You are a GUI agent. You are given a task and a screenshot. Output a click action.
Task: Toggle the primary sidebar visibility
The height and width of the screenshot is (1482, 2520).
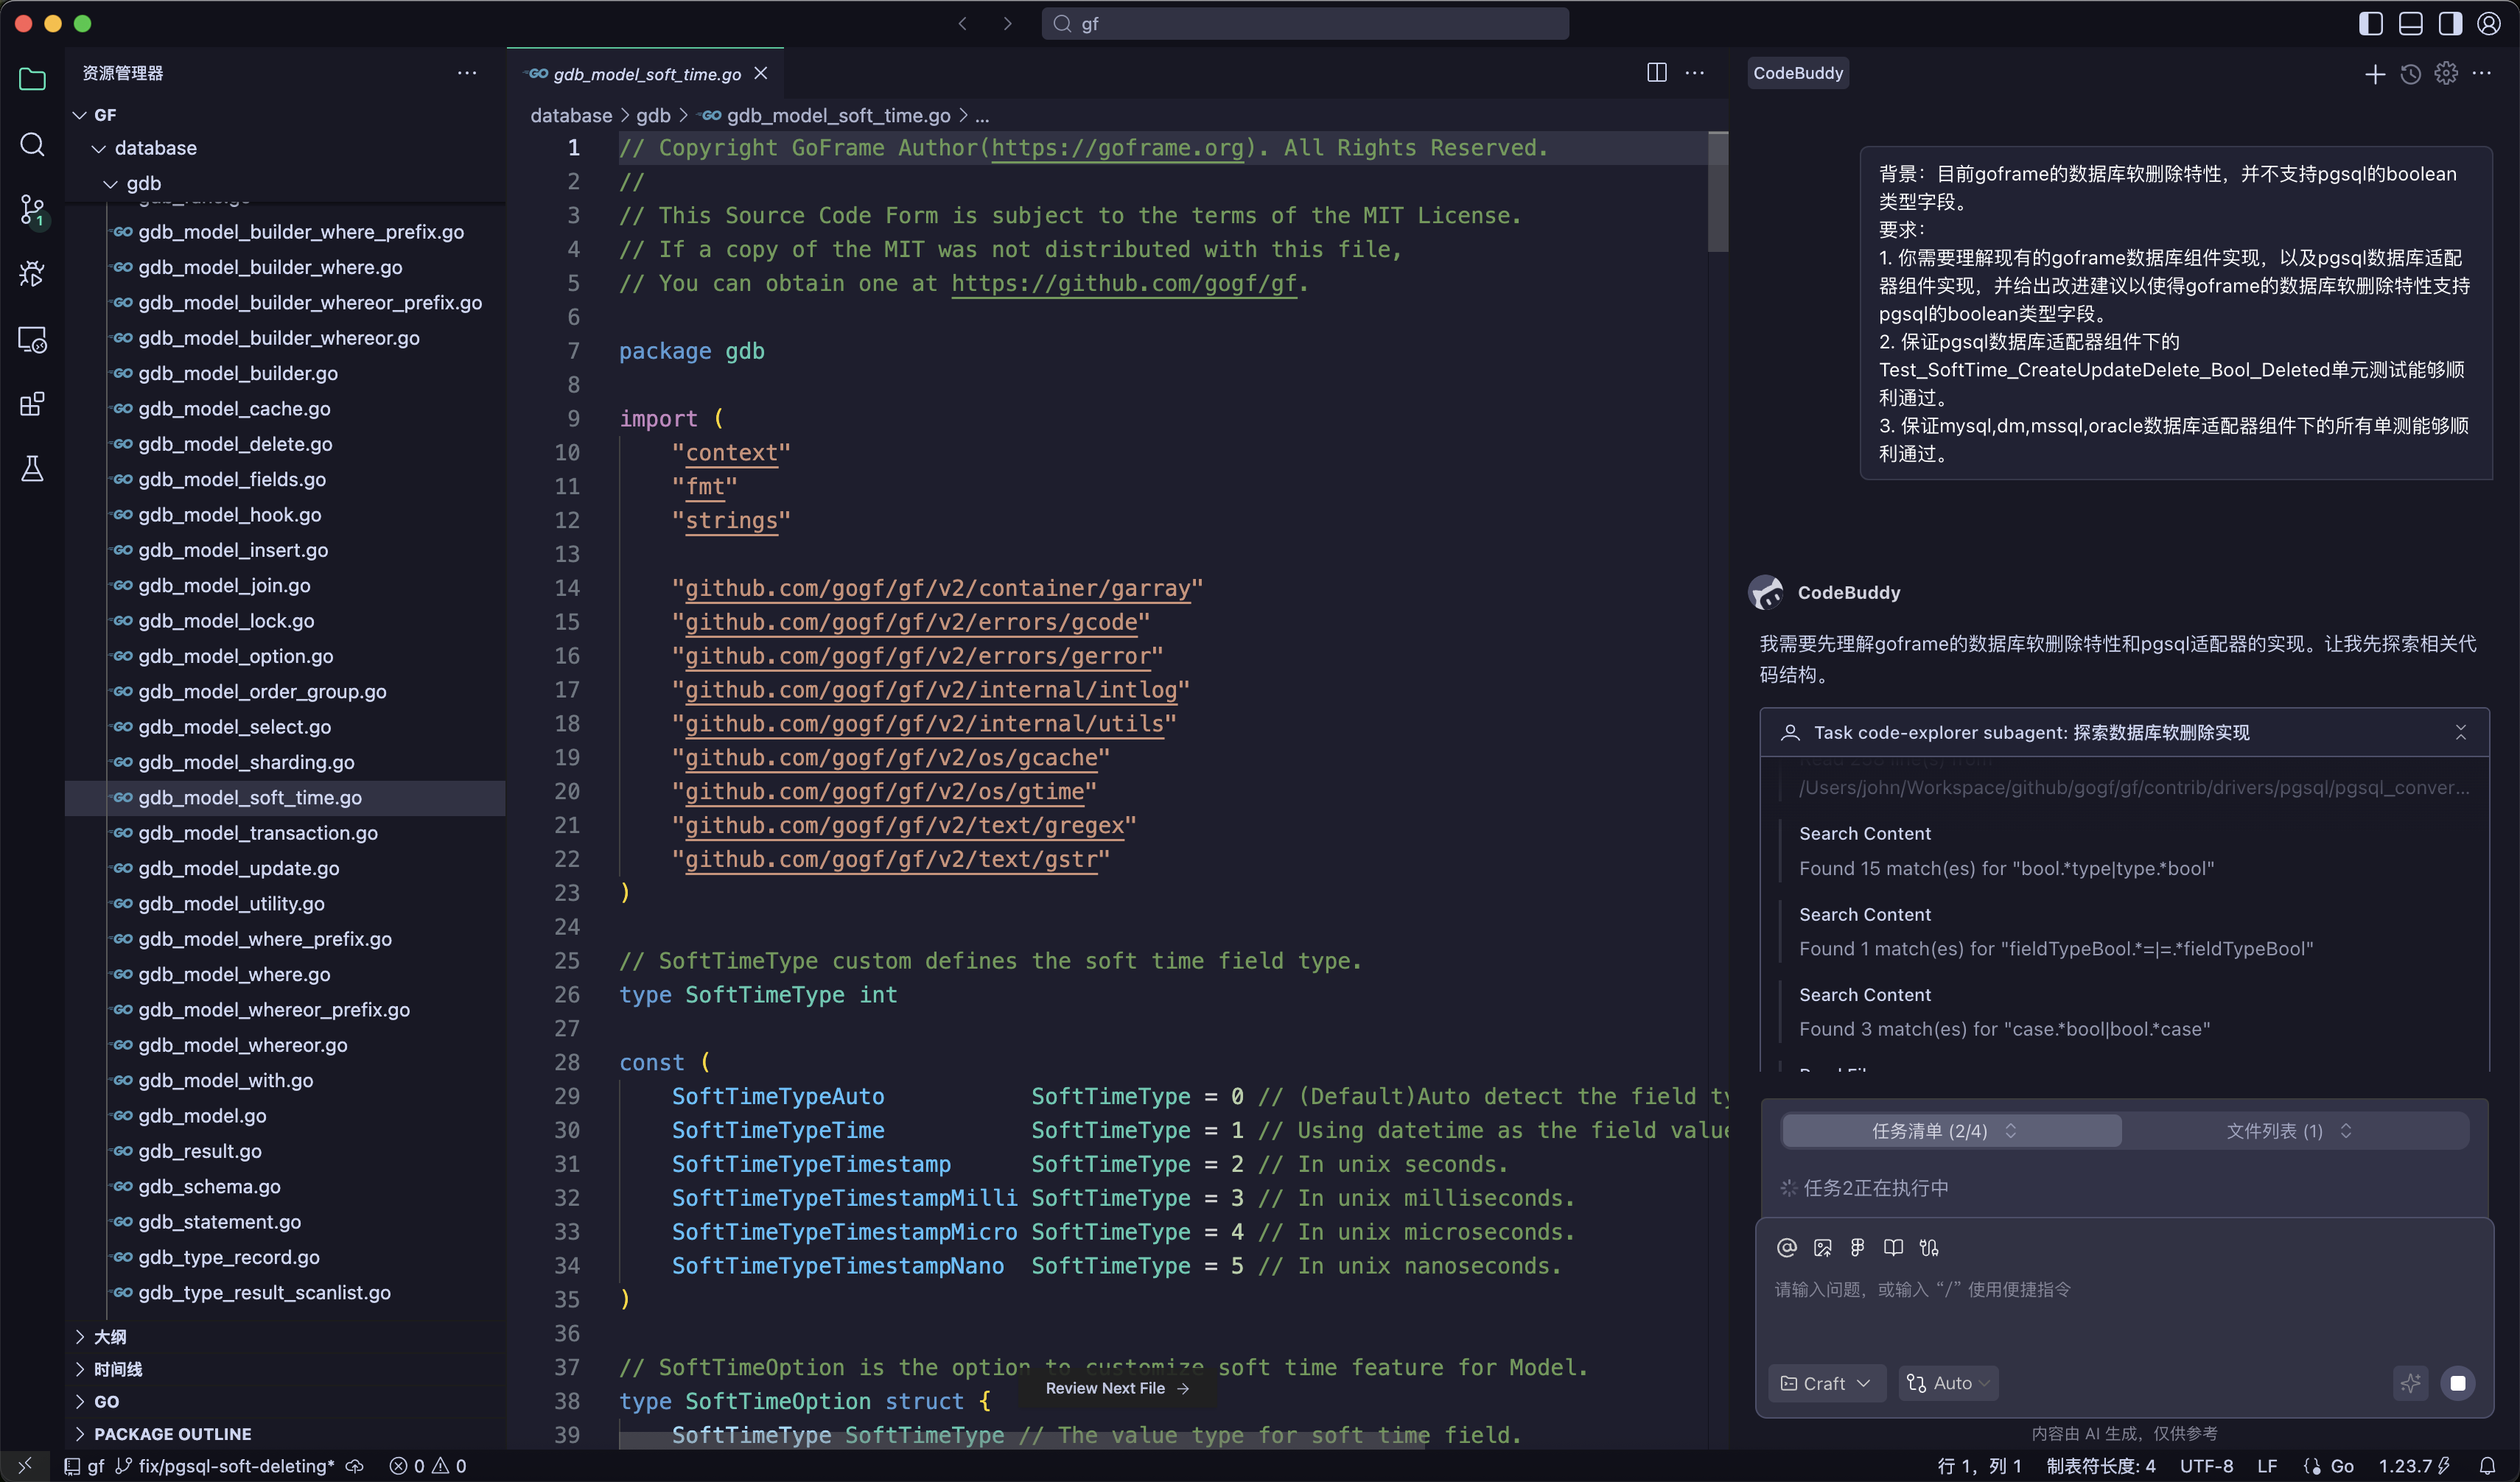click(x=2370, y=23)
